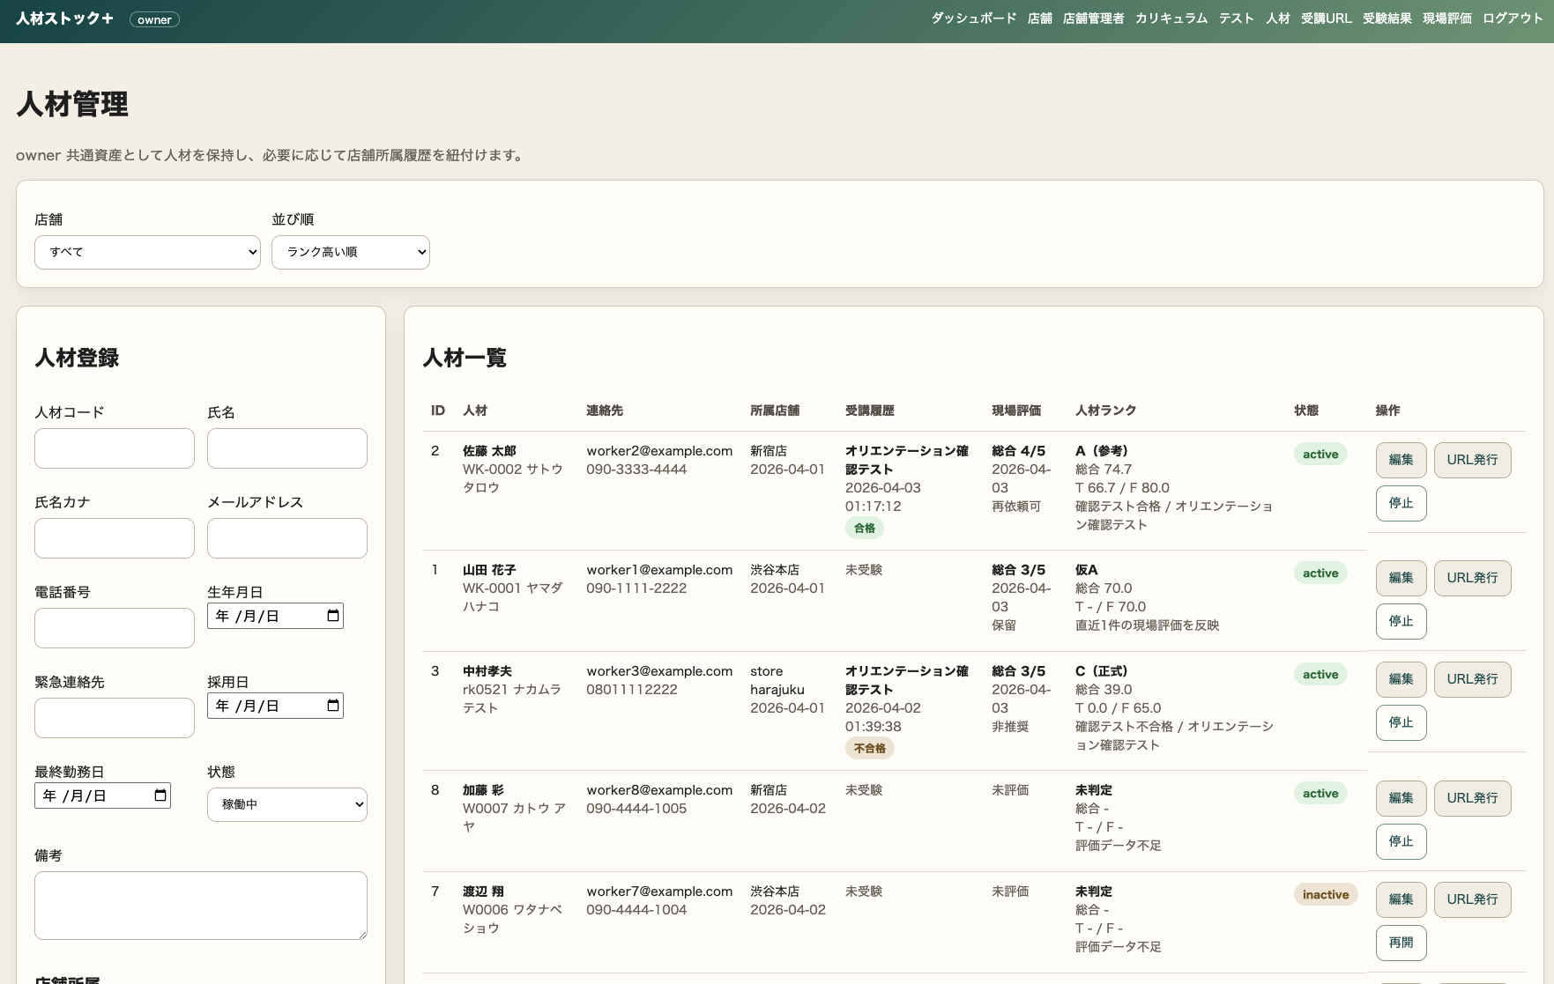Click URL発行 for 渡辺 翔
Image resolution: width=1554 pixels, height=984 pixels.
coord(1472,899)
